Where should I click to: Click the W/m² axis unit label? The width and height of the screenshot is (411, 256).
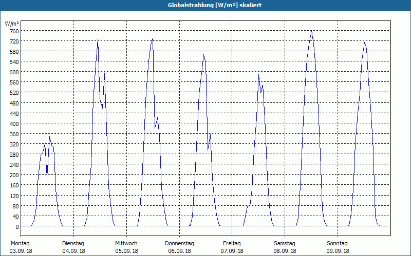point(12,24)
